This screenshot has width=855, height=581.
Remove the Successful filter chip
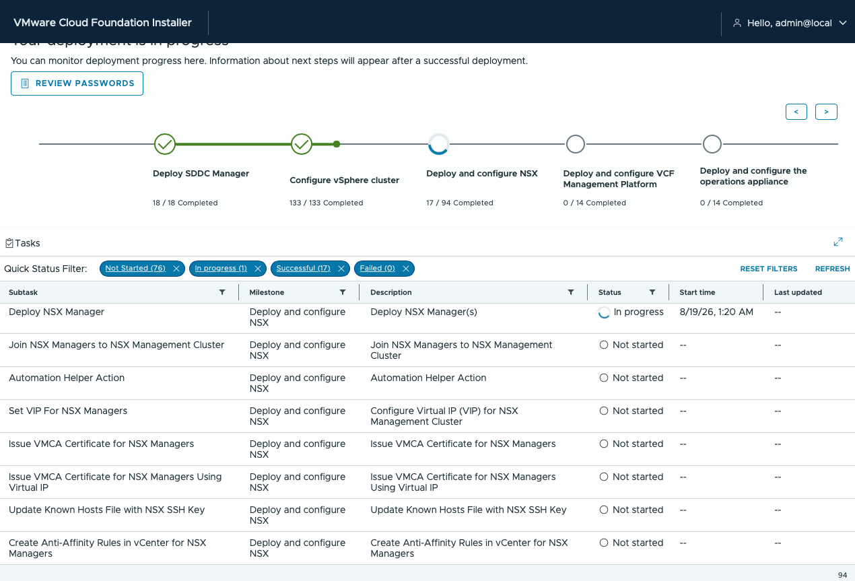click(341, 269)
